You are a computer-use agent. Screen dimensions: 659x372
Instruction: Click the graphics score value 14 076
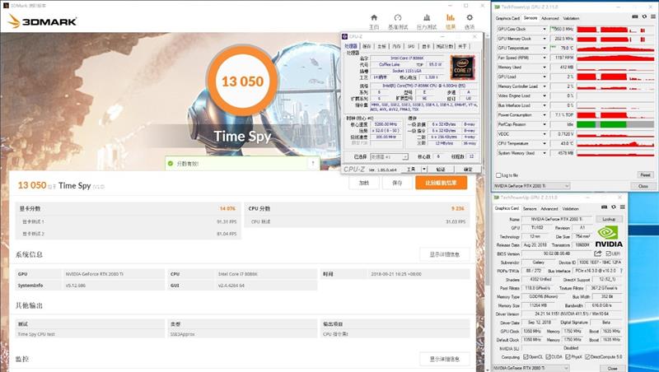(x=227, y=209)
